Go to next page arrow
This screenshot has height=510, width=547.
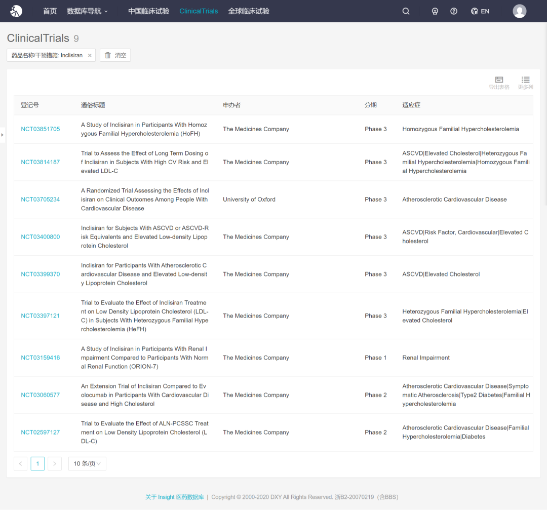tap(55, 463)
